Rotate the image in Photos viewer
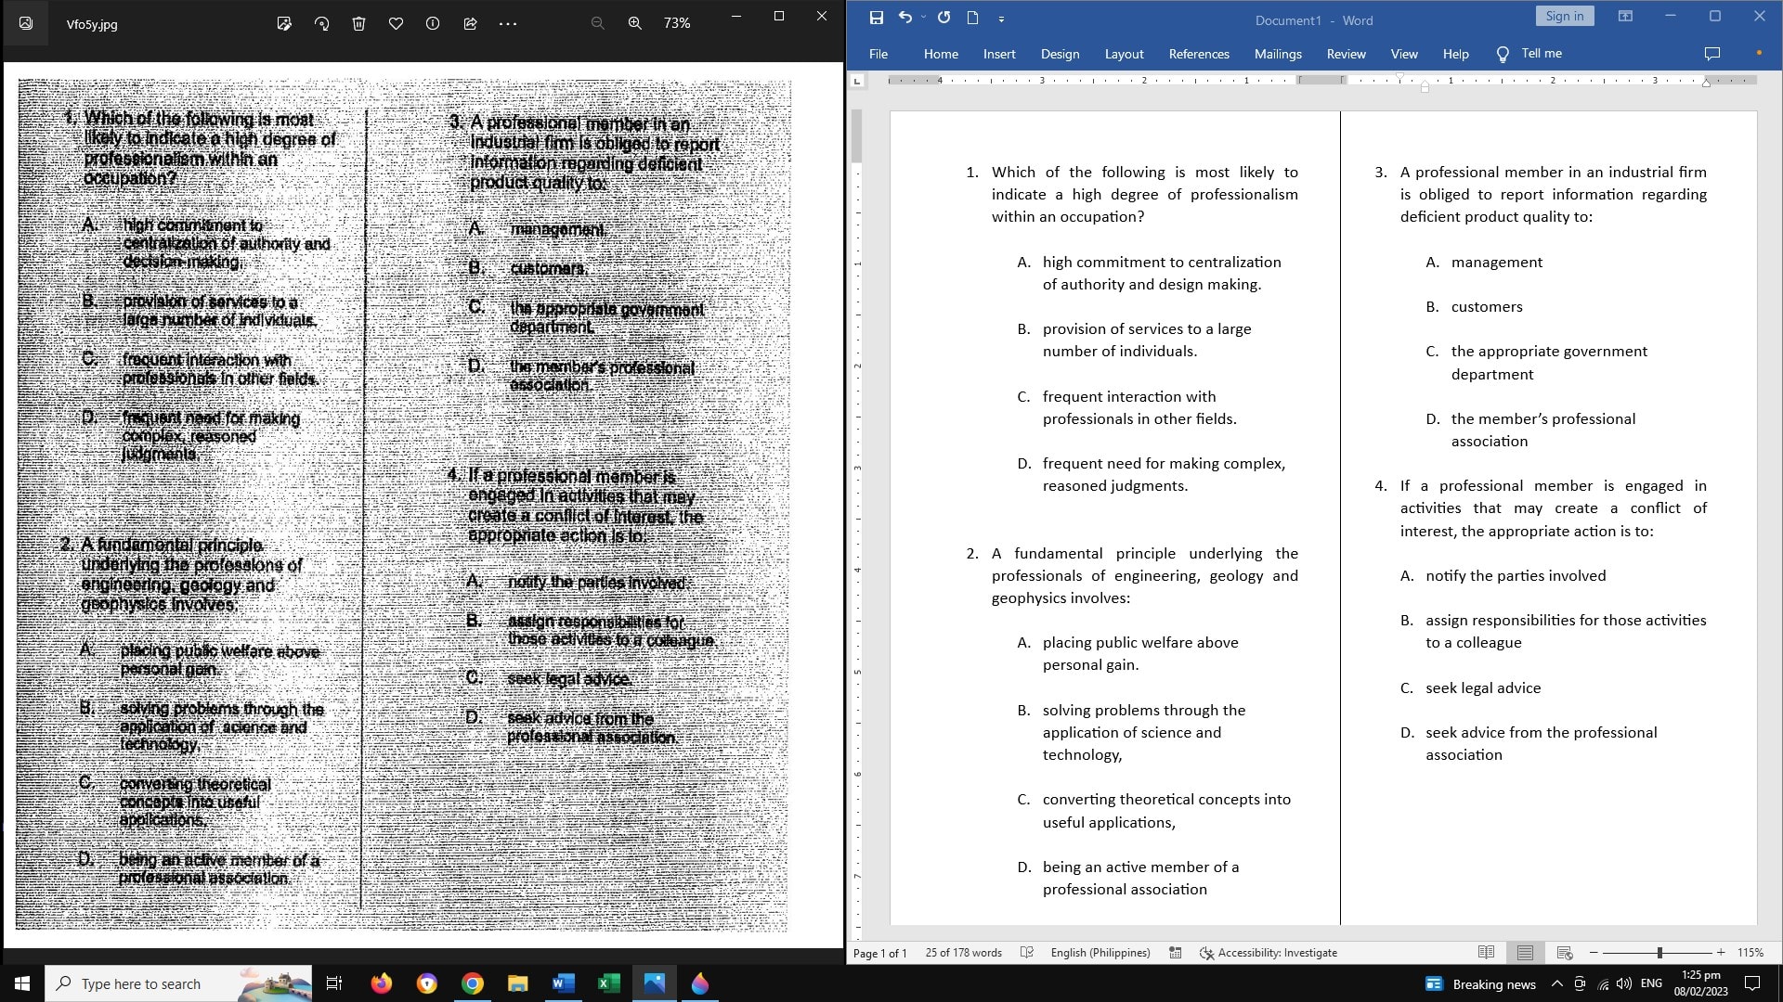Viewport: 1783px width, 1002px height. pyautogui.click(x=321, y=24)
